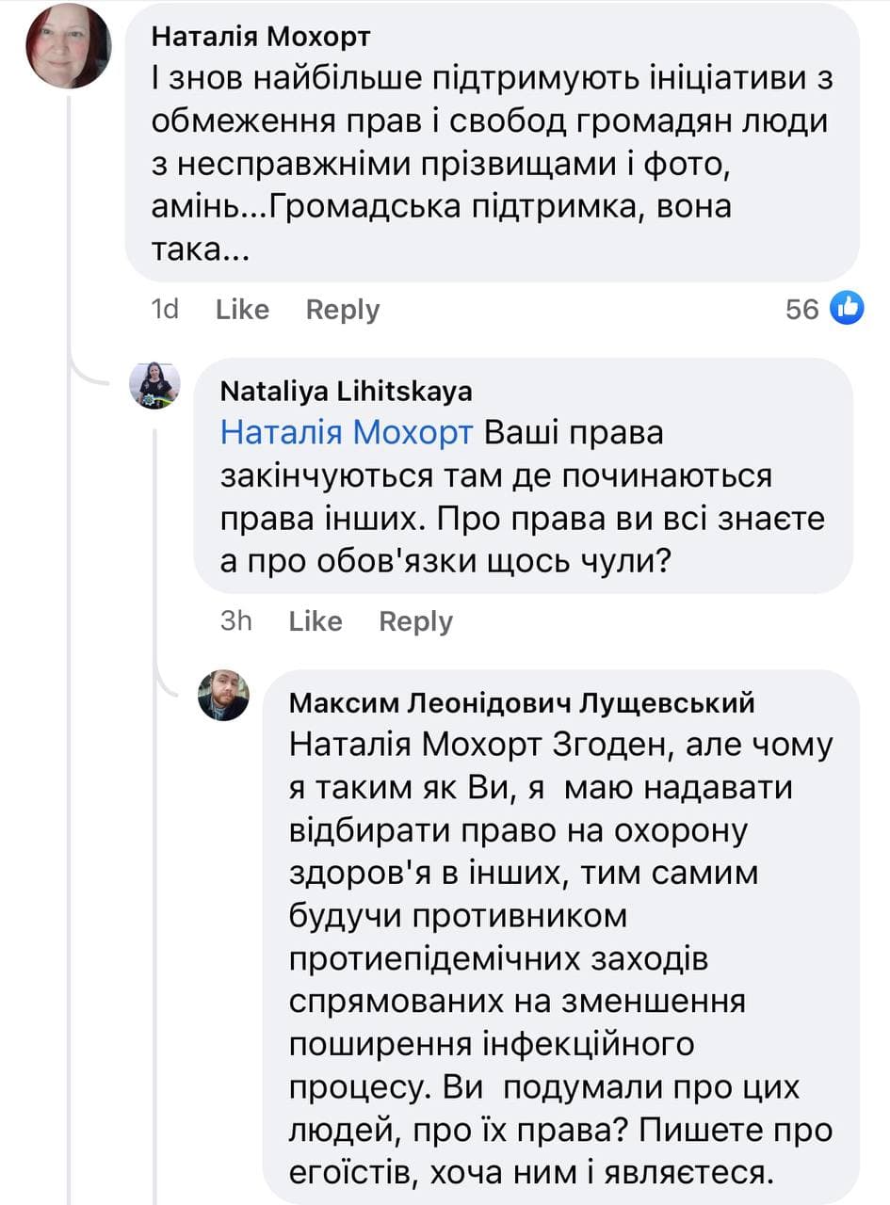
Task: Like Nataliya Lihitskaya's reply
Action: 316,620
